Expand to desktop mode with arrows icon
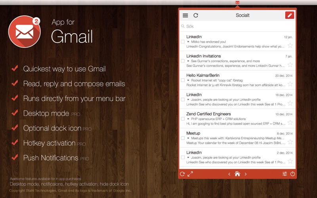Viewport: 317px width, 198px height. (x=190, y=174)
